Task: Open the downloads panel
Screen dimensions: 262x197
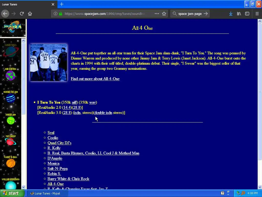Action: (231, 14)
